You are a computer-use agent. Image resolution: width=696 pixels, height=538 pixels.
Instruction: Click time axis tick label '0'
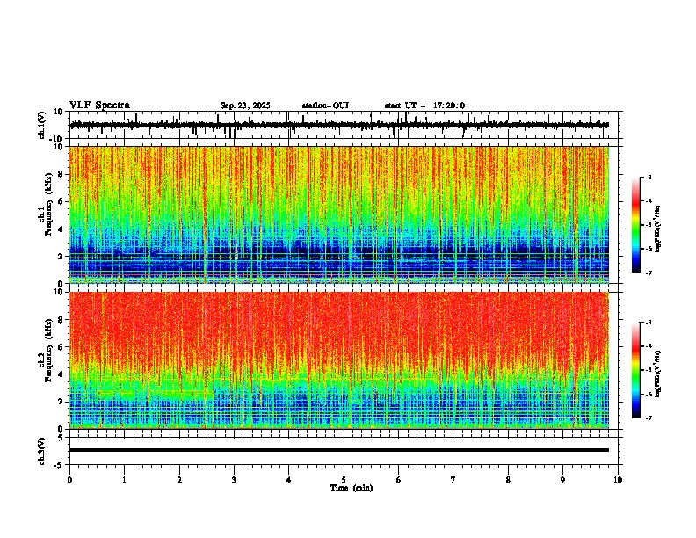click(69, 480)
